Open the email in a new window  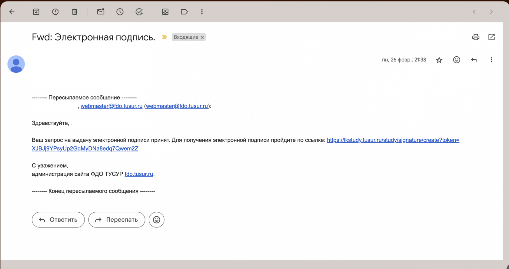(x=491, y=37)
